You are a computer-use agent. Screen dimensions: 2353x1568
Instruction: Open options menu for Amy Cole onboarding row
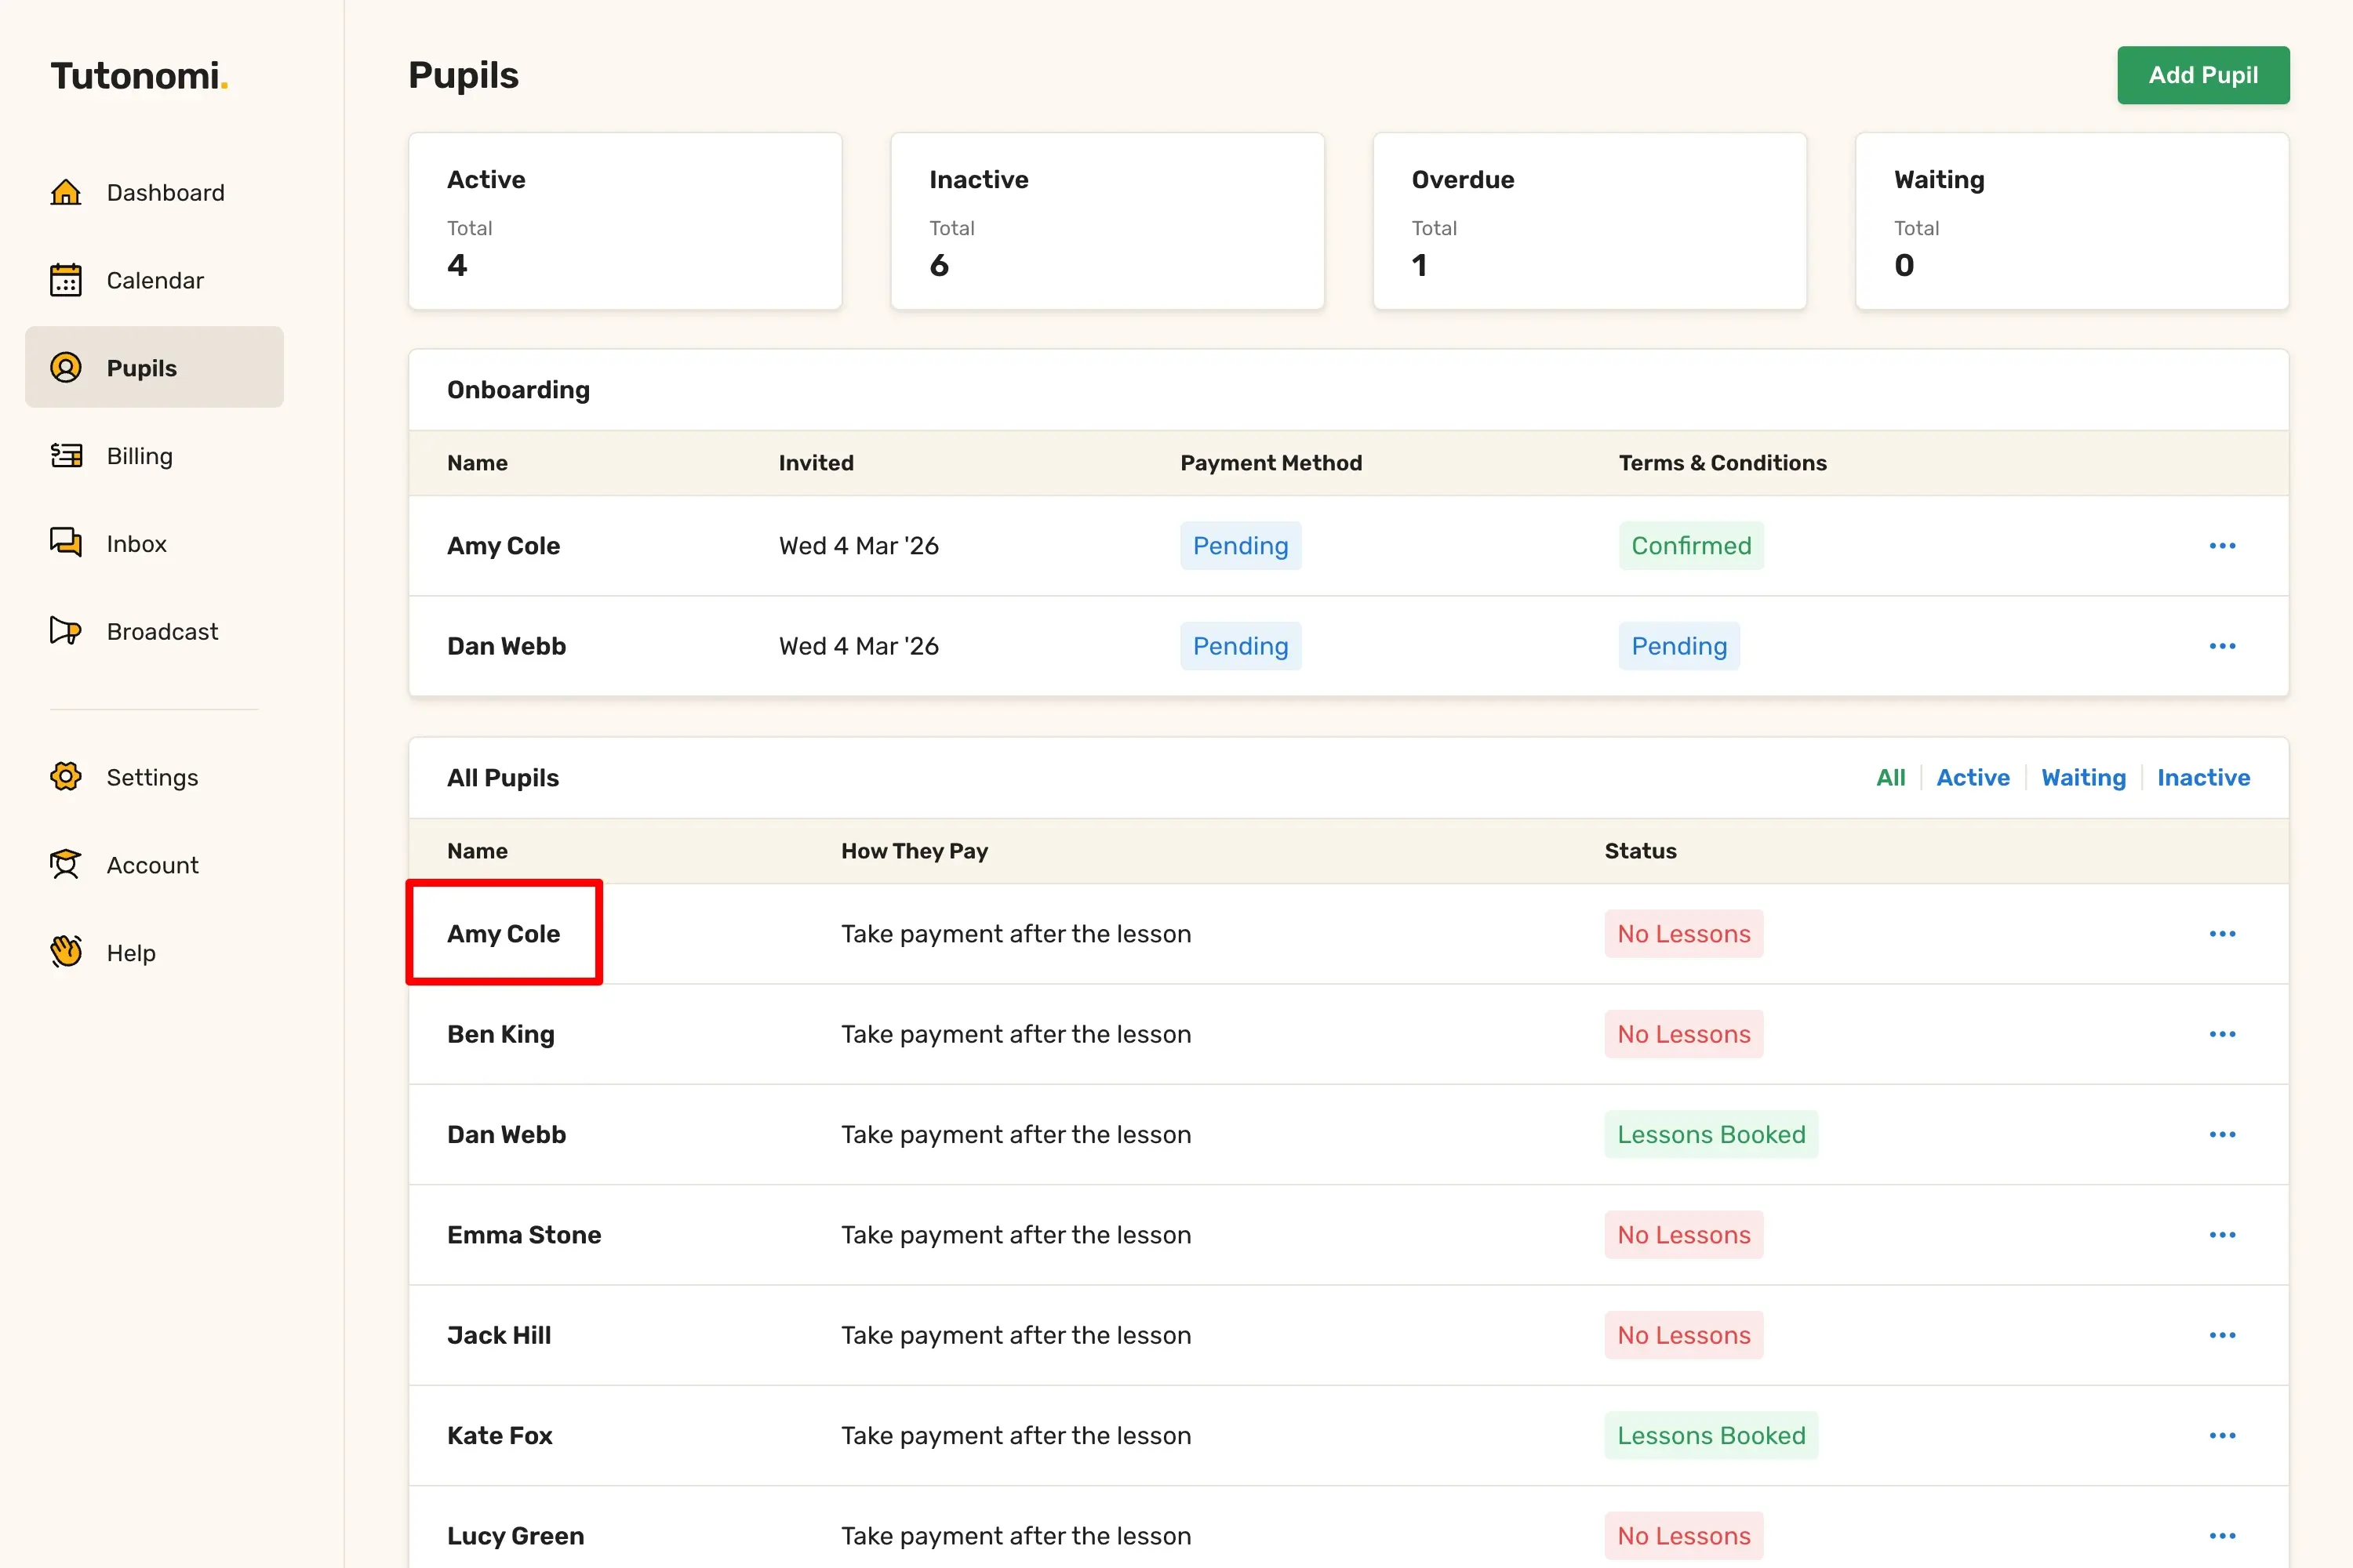(x=2222, y=546)
